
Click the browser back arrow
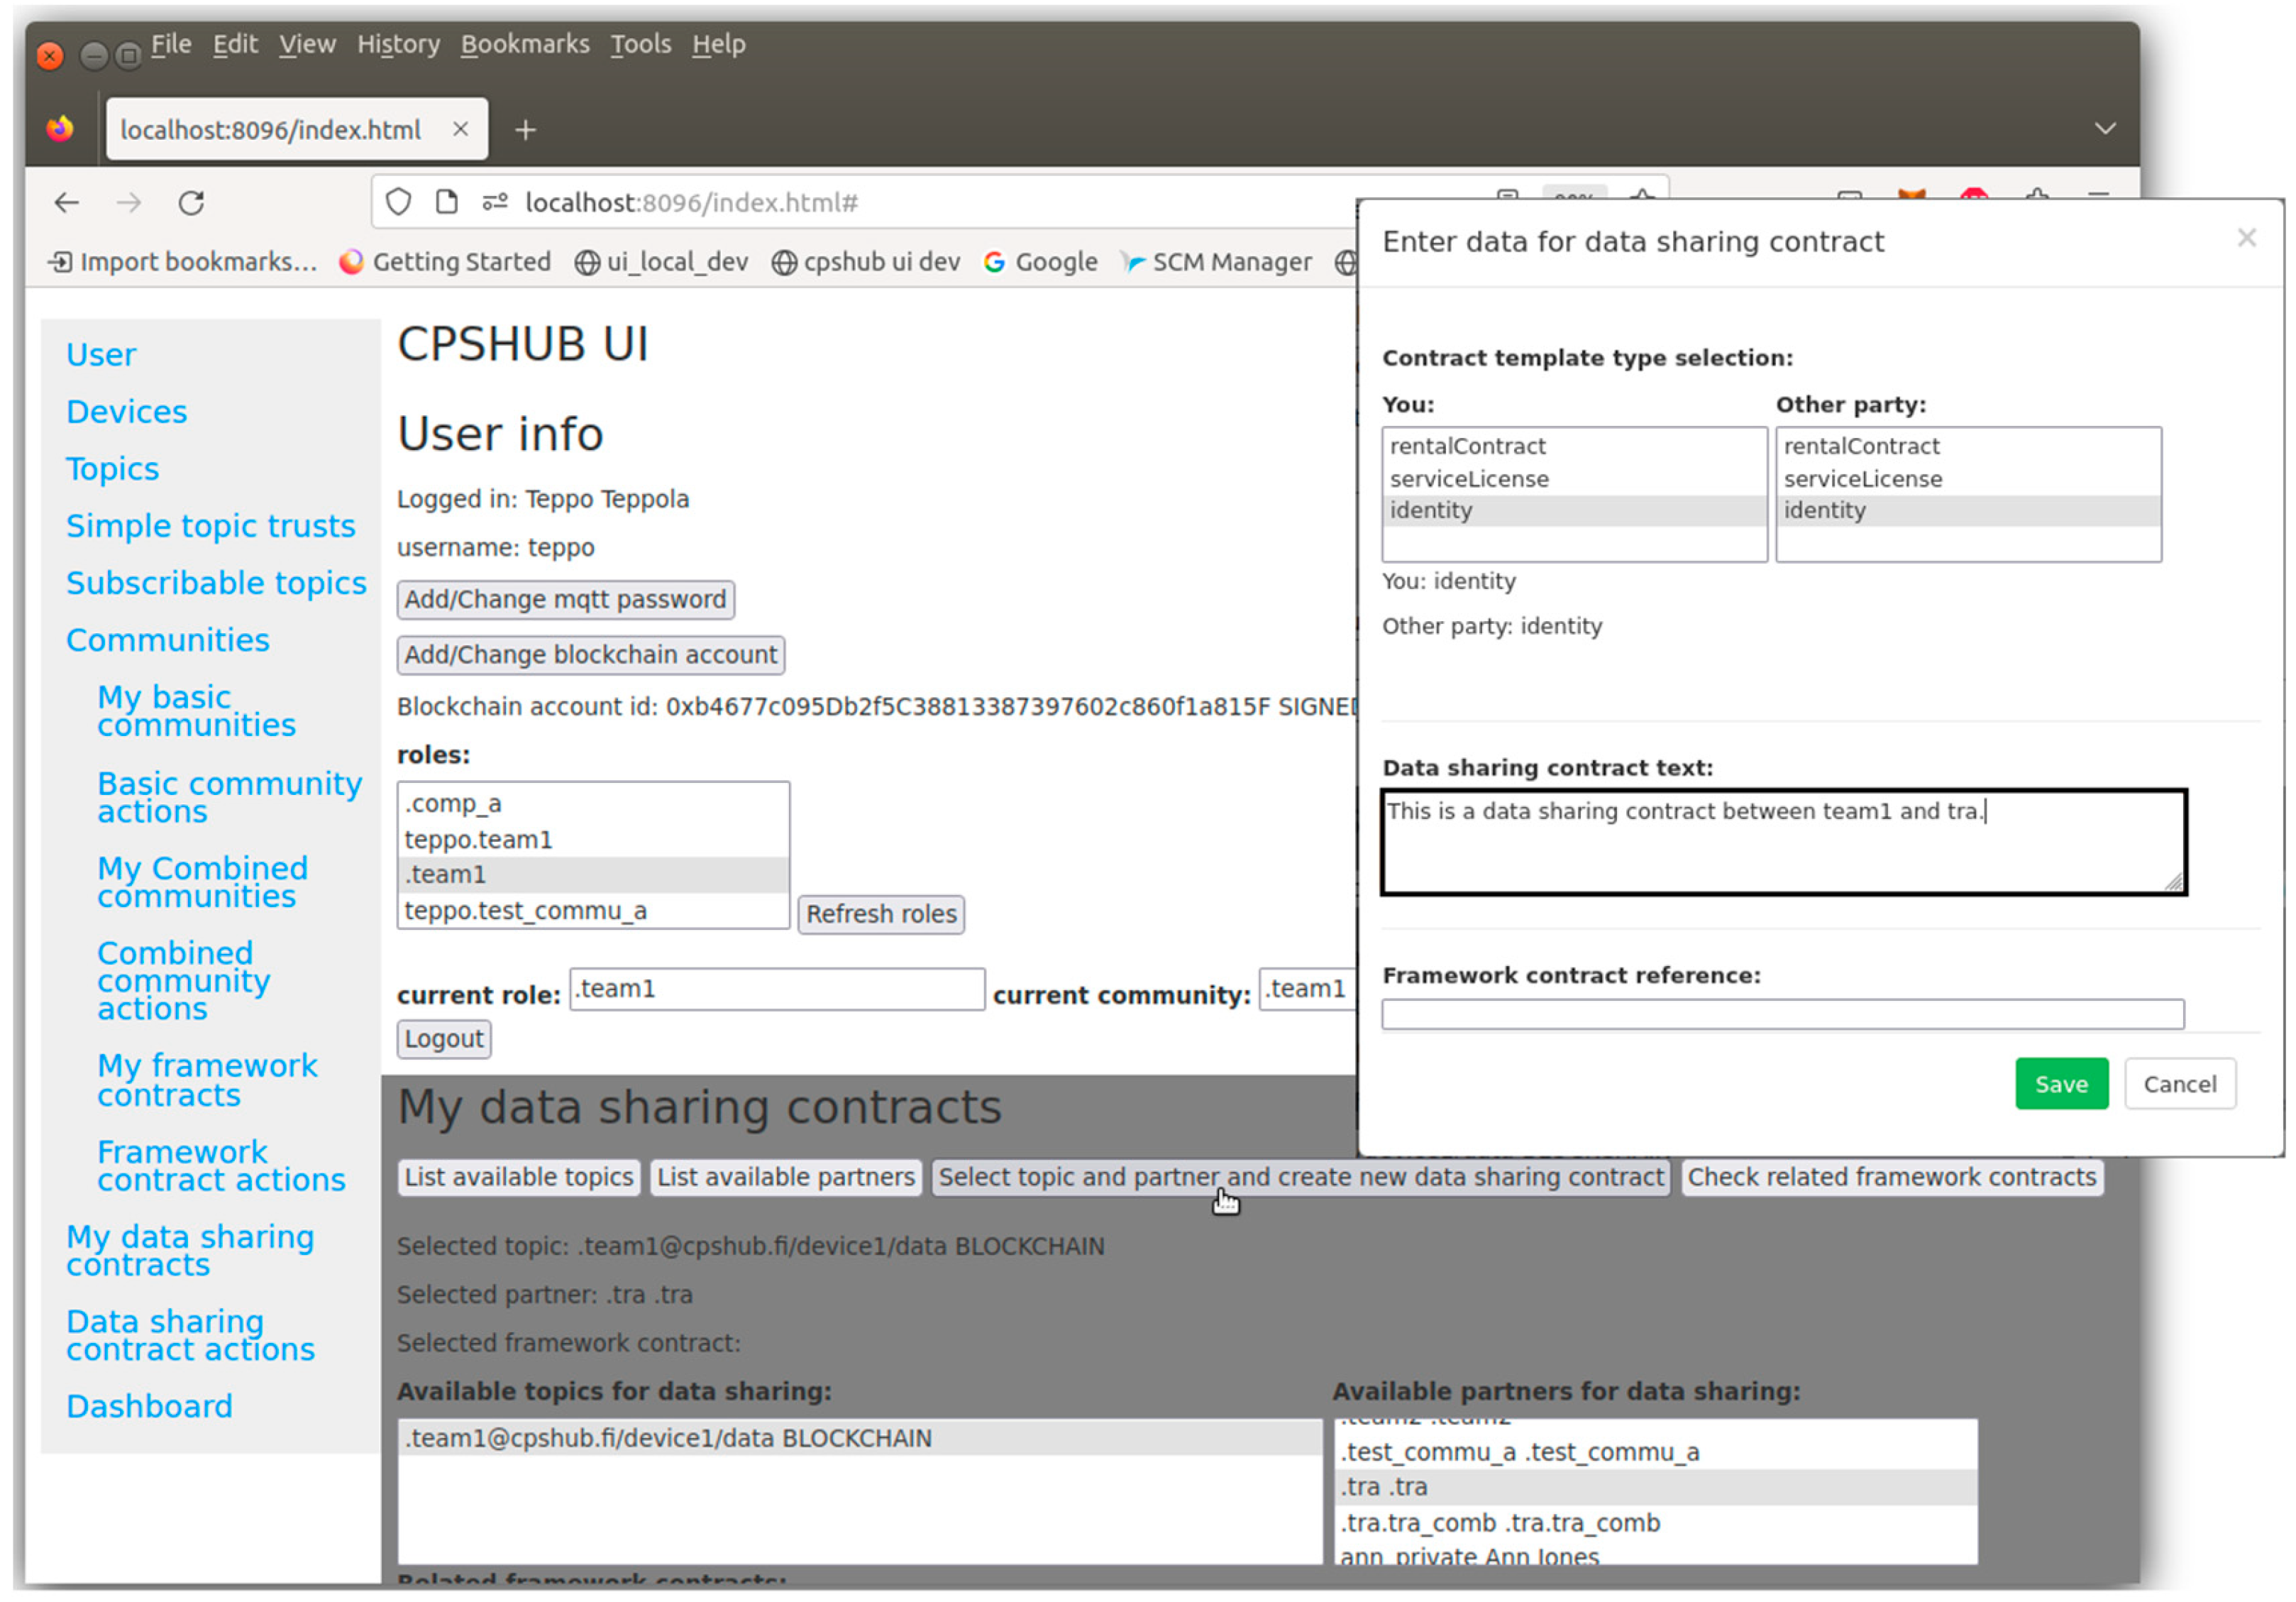pos(66,203)
